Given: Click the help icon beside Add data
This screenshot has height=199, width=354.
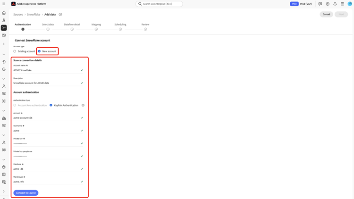Looking at the screenshot, I should point(60,15).
